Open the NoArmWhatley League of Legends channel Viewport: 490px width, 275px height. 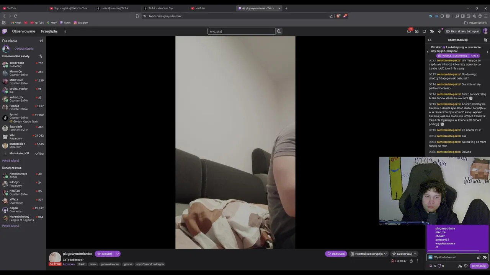point(23,218)
